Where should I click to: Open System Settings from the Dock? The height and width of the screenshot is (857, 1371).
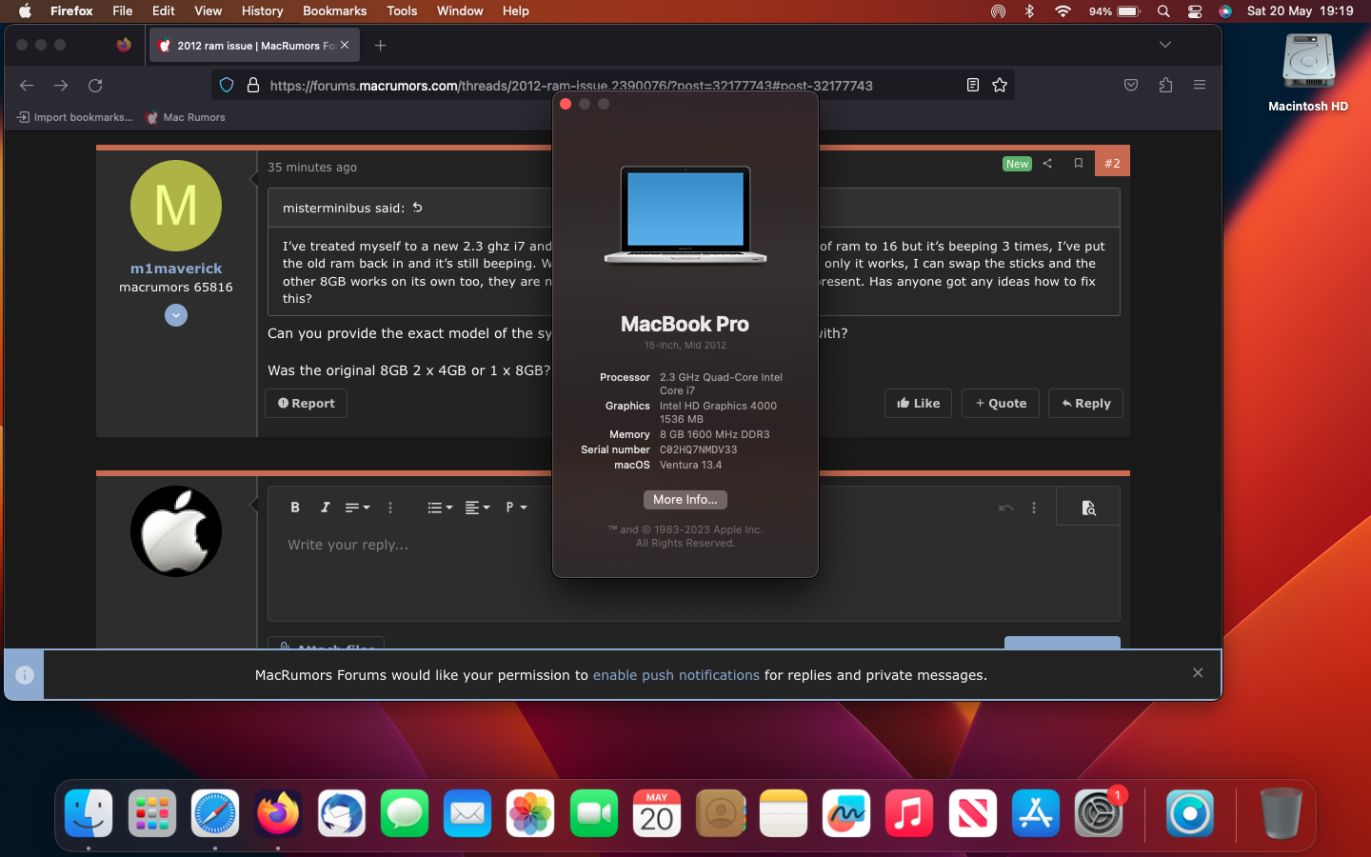coord(1099,814)
